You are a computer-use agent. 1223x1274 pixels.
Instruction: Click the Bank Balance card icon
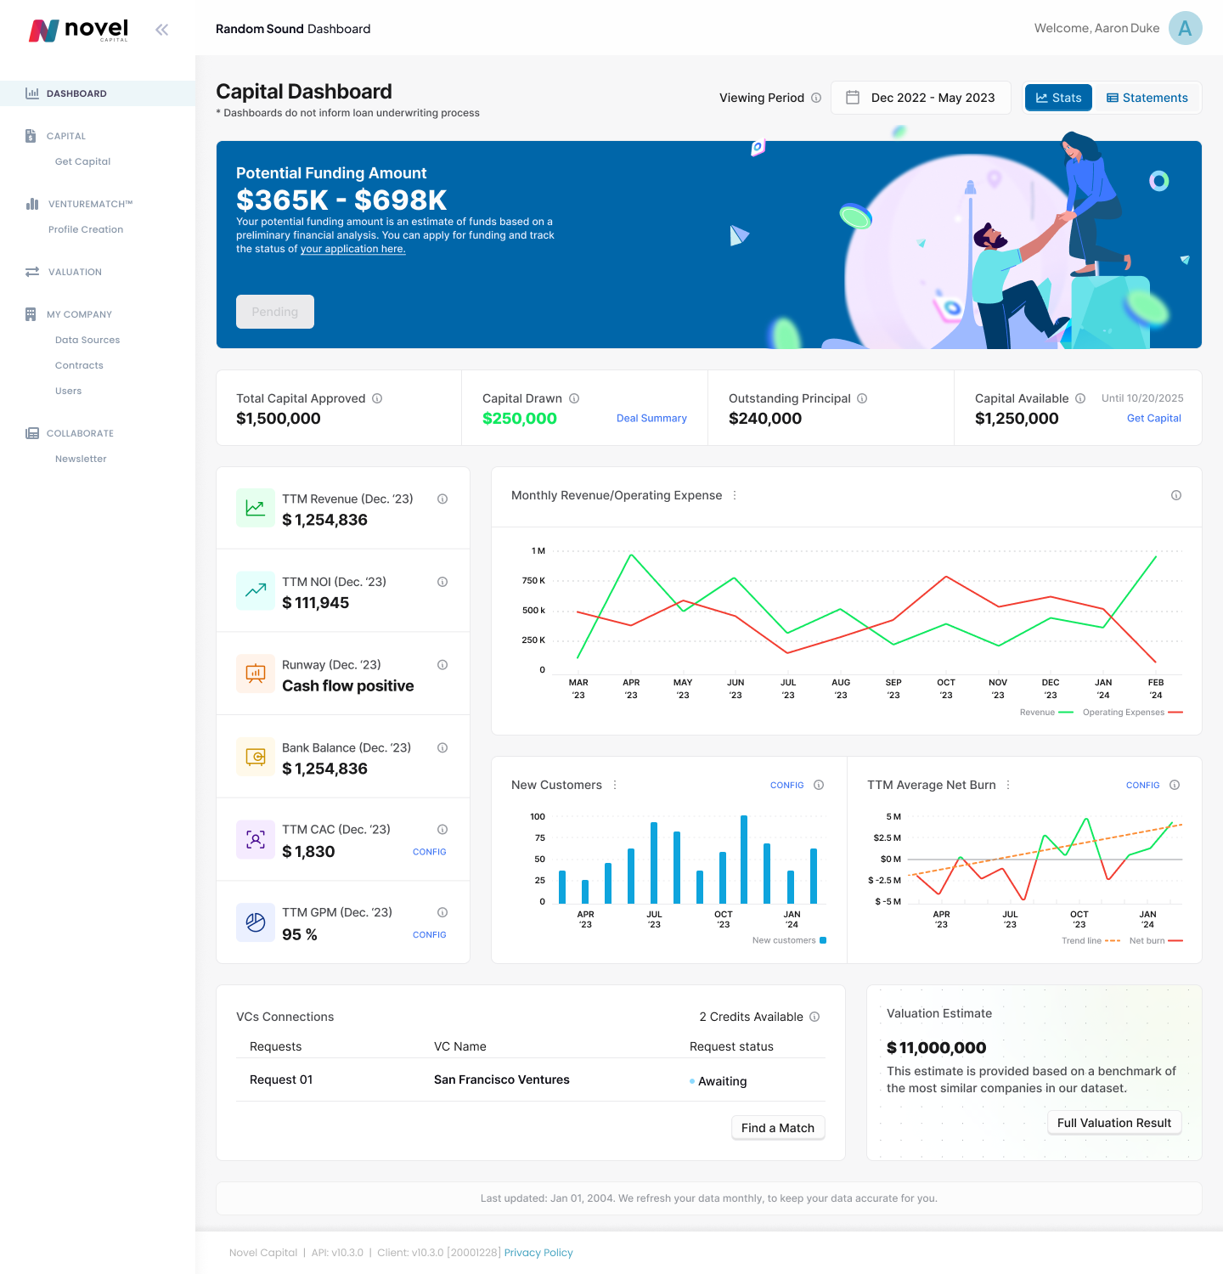(x=255, y=757)
